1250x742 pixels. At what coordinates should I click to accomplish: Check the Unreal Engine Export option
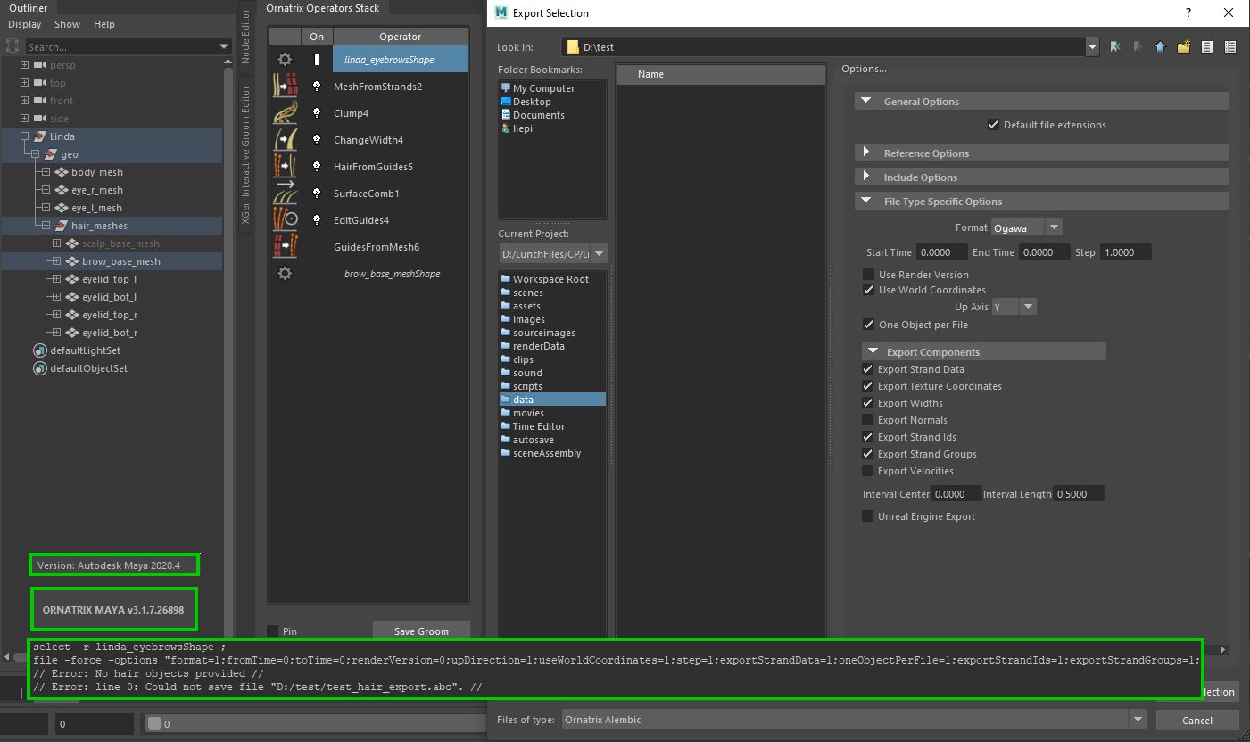click(868, 516)
